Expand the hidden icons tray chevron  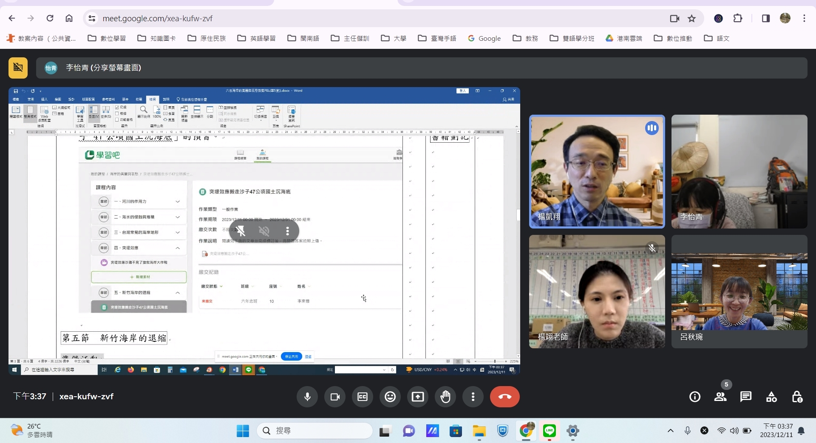pyautogui.click(x=671, y=431)
